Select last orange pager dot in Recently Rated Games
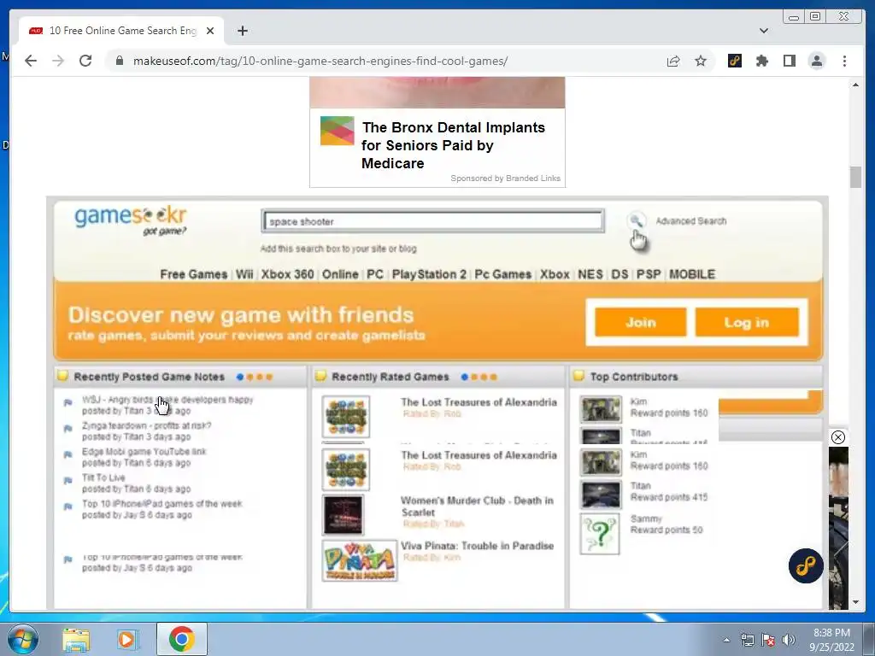This screenshot has height=656, width=875. (x=493, y=377)
